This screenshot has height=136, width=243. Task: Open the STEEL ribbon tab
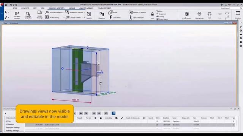pos(15,8)
